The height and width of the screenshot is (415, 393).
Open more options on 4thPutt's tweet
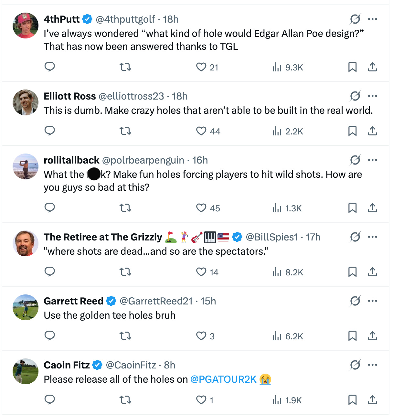[x=373, y=19]
